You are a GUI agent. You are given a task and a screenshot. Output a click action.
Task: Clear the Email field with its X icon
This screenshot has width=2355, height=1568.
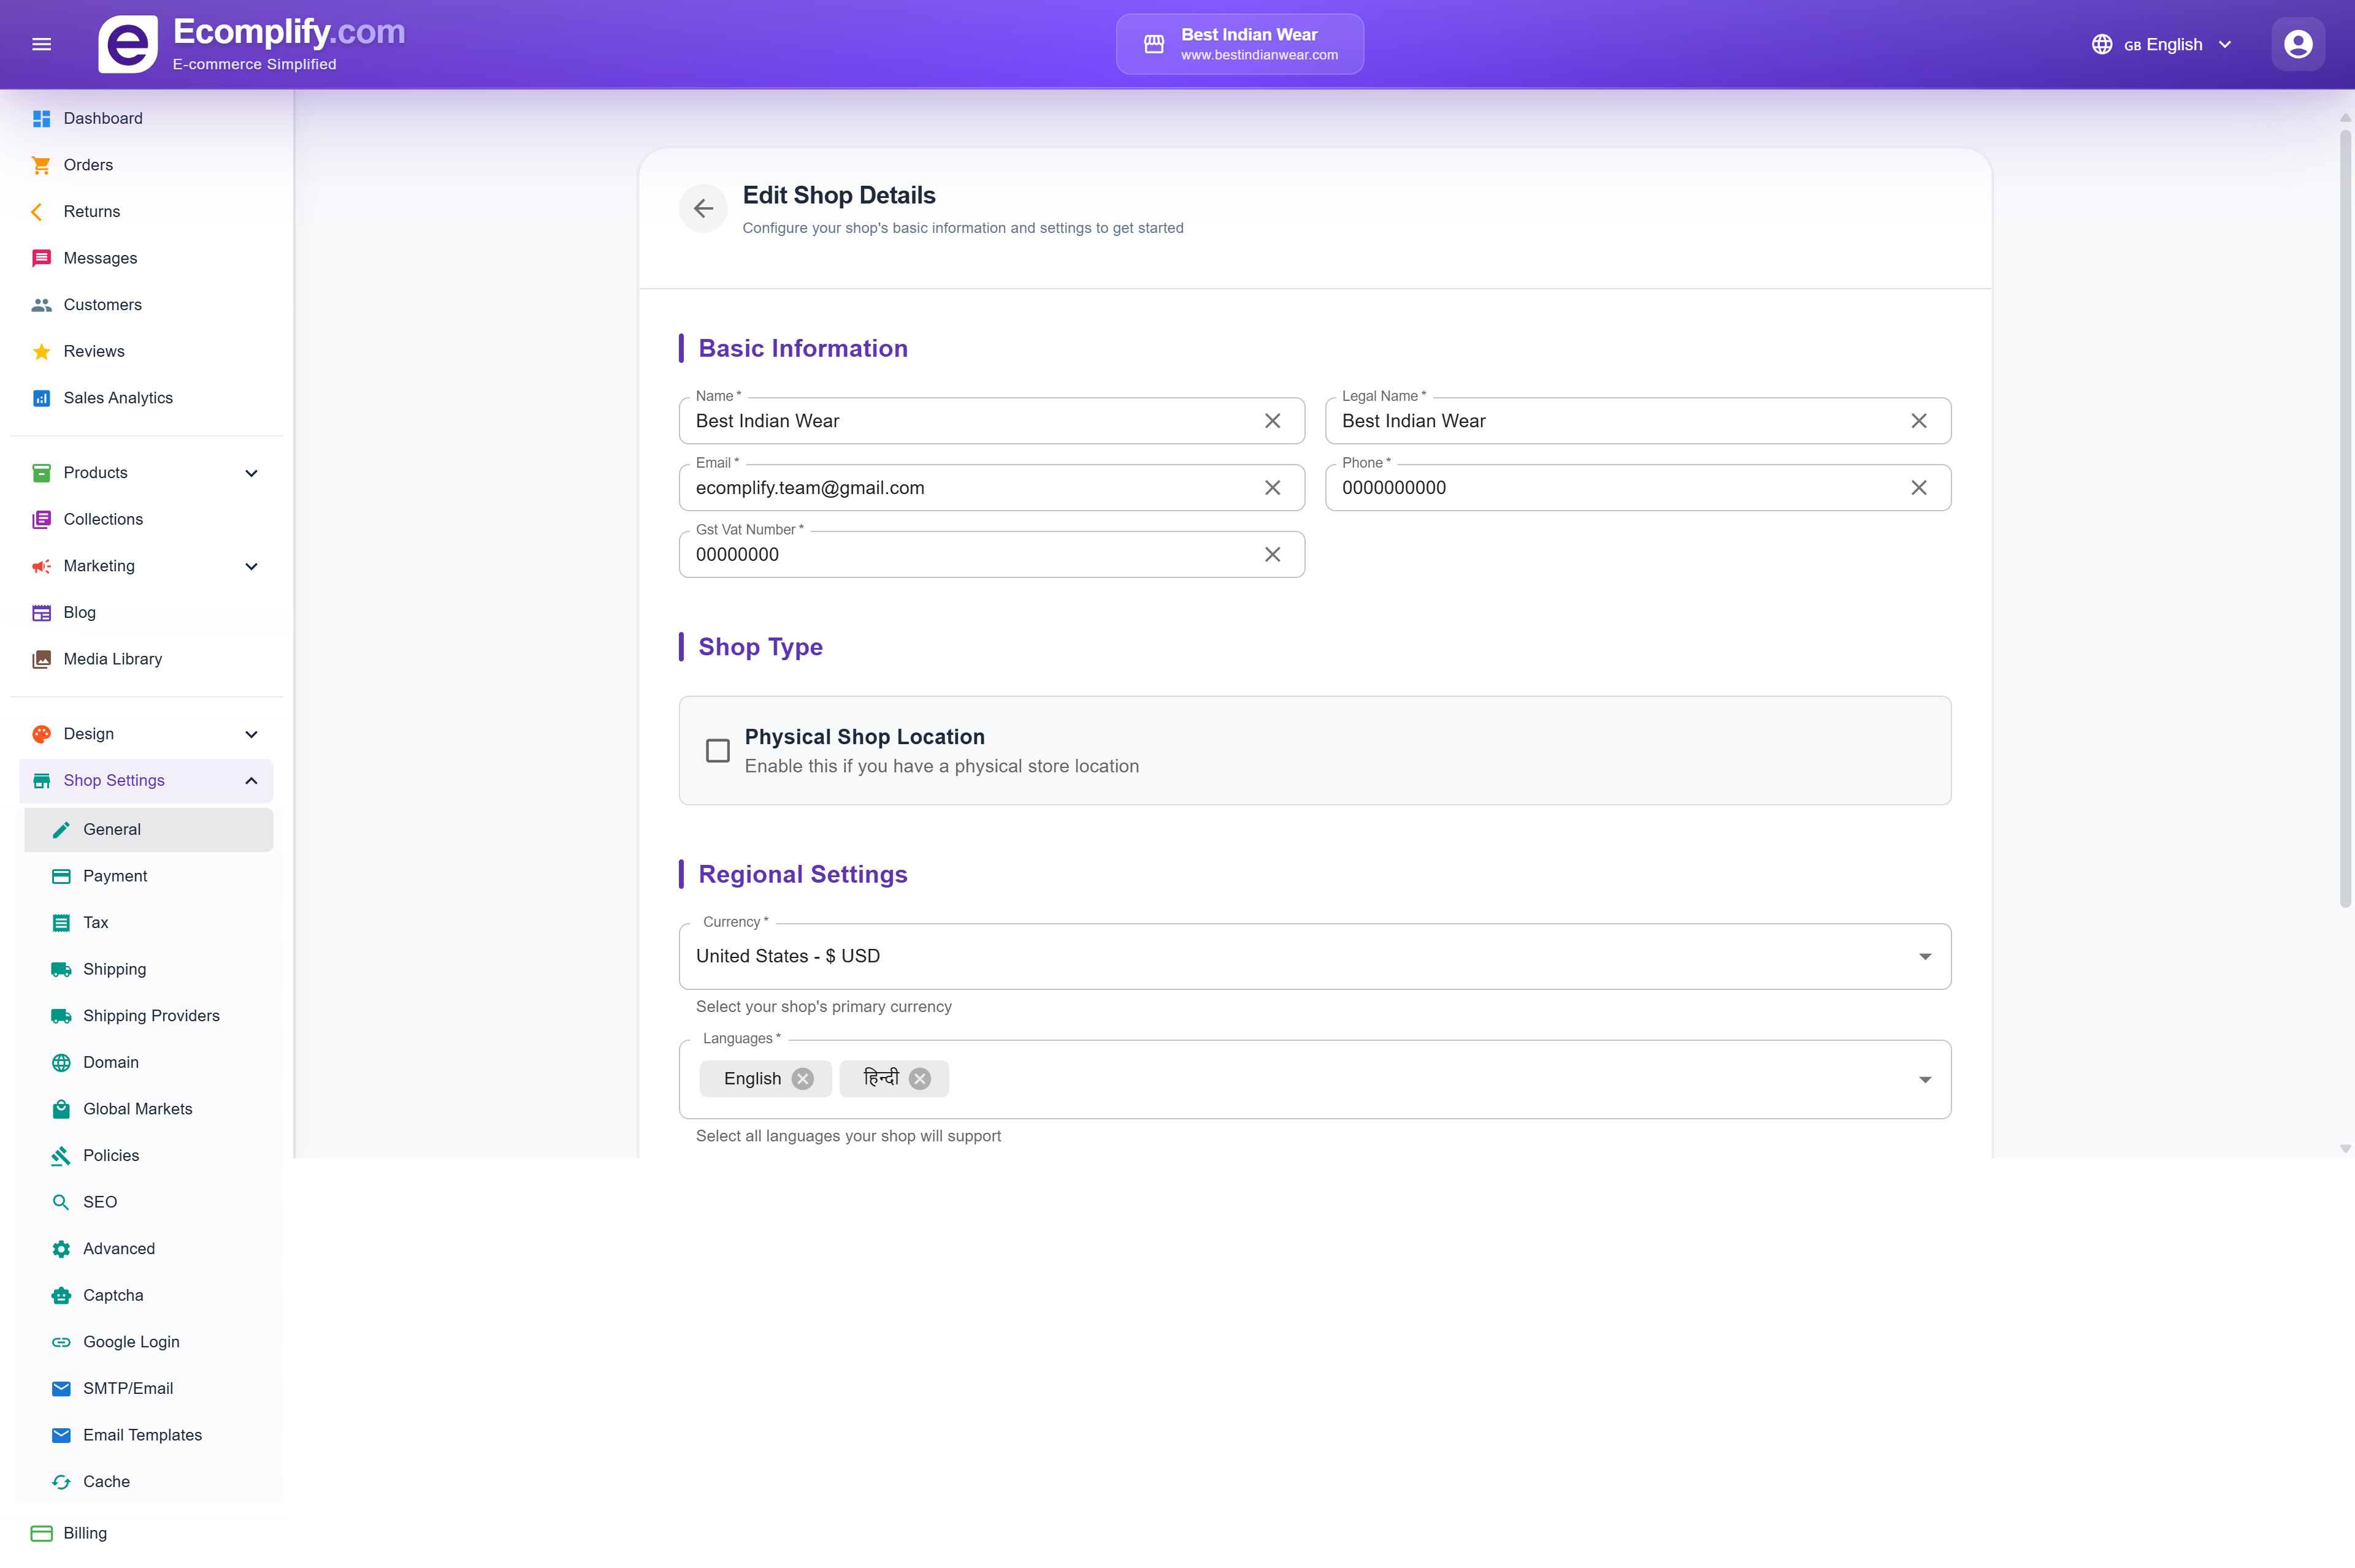coord(1273,488)
